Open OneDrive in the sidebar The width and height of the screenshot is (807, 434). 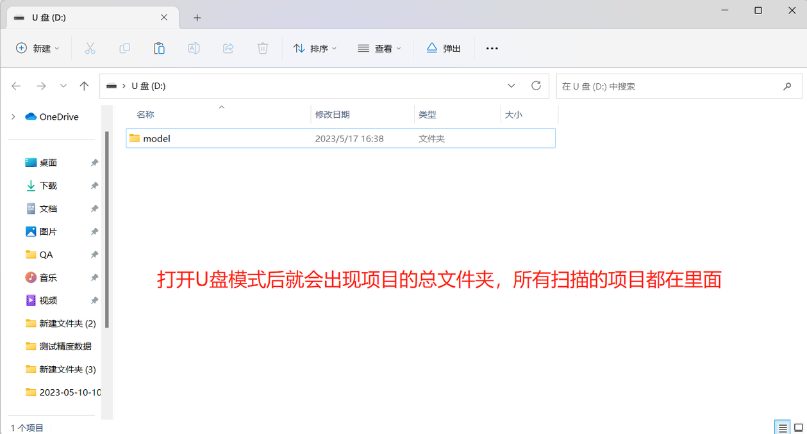pyautogui.click(x=59, y=117)
